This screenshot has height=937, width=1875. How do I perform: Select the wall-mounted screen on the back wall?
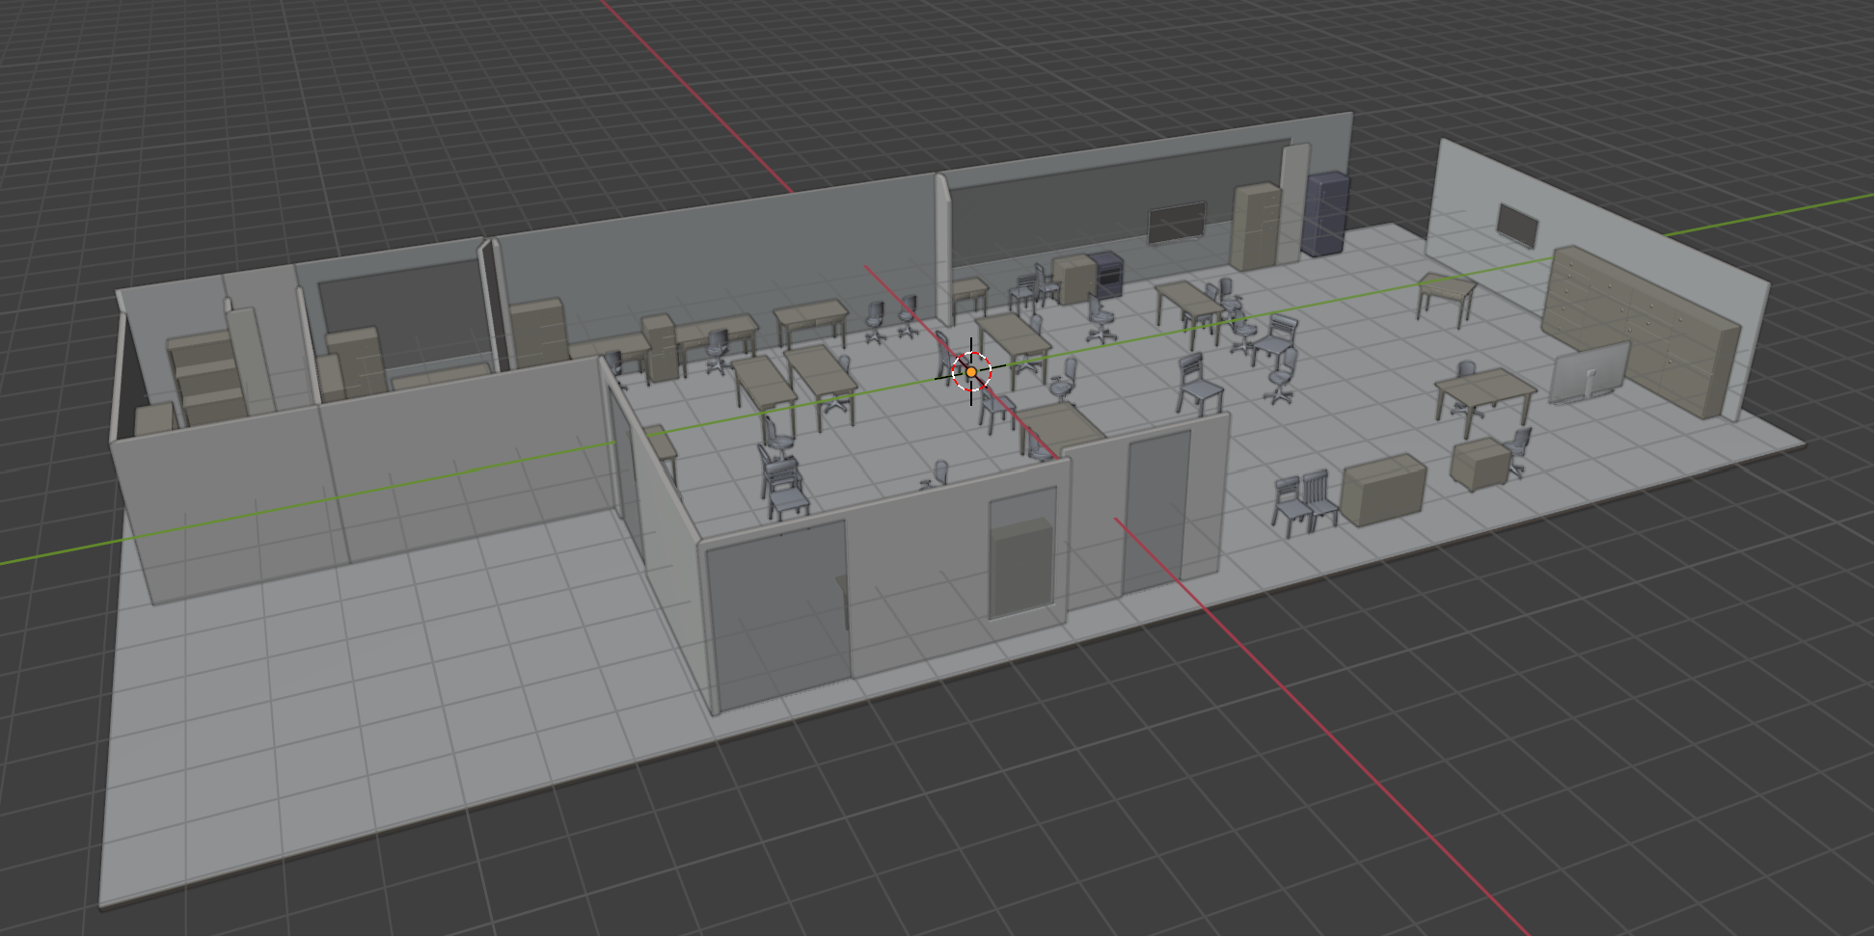1176,223
